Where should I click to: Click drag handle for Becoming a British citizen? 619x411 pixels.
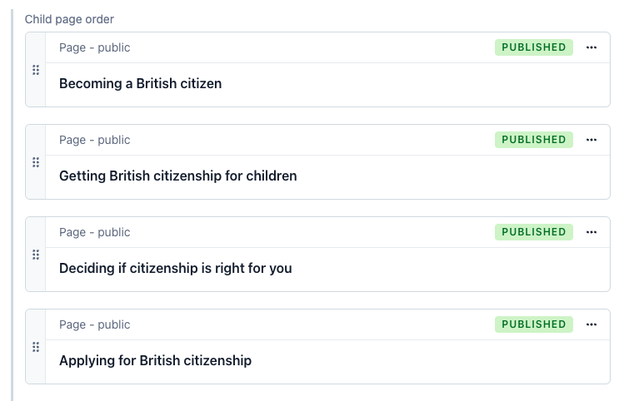(36, 70)
